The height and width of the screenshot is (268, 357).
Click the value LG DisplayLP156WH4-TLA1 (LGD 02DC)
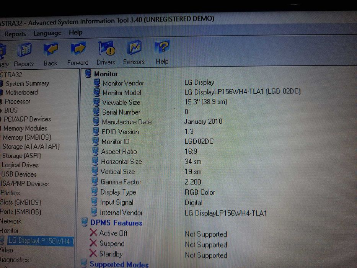tap(243, 92)
